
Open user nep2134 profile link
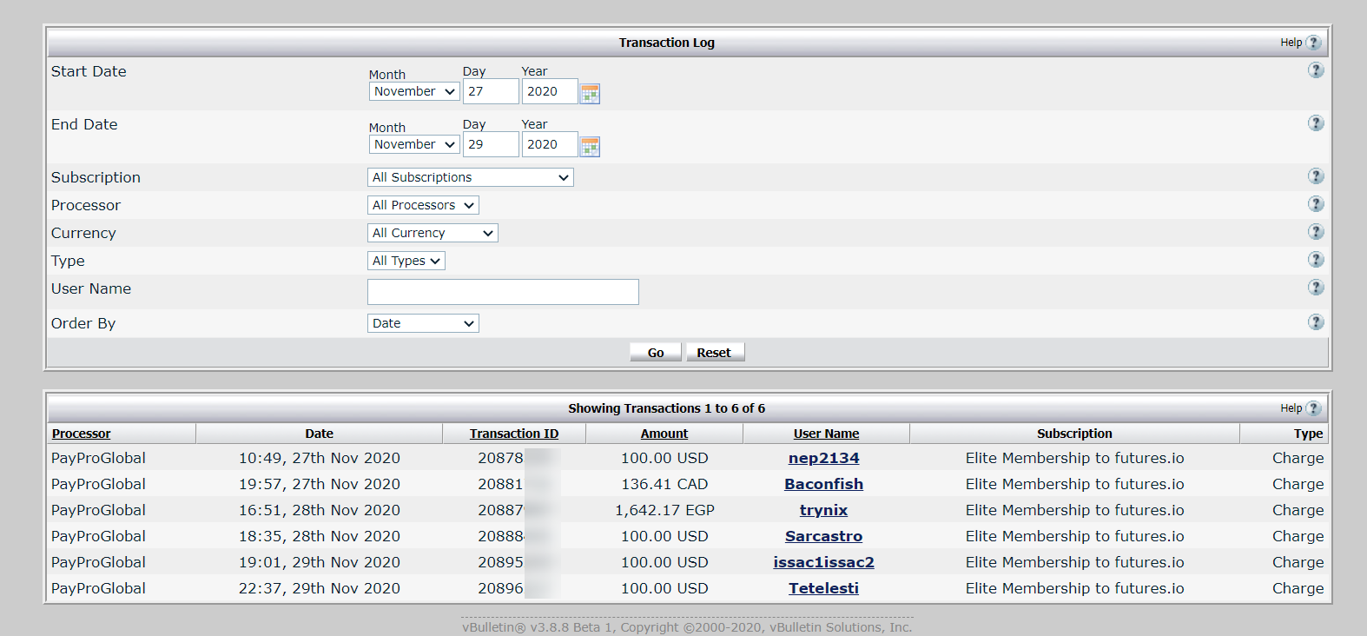(824, 458)
